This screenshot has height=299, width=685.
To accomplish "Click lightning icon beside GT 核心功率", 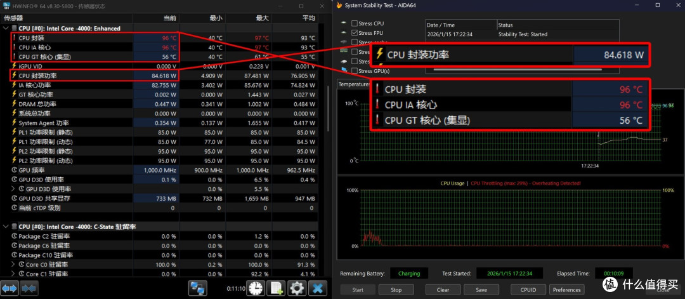I will [x=14, y=95].
